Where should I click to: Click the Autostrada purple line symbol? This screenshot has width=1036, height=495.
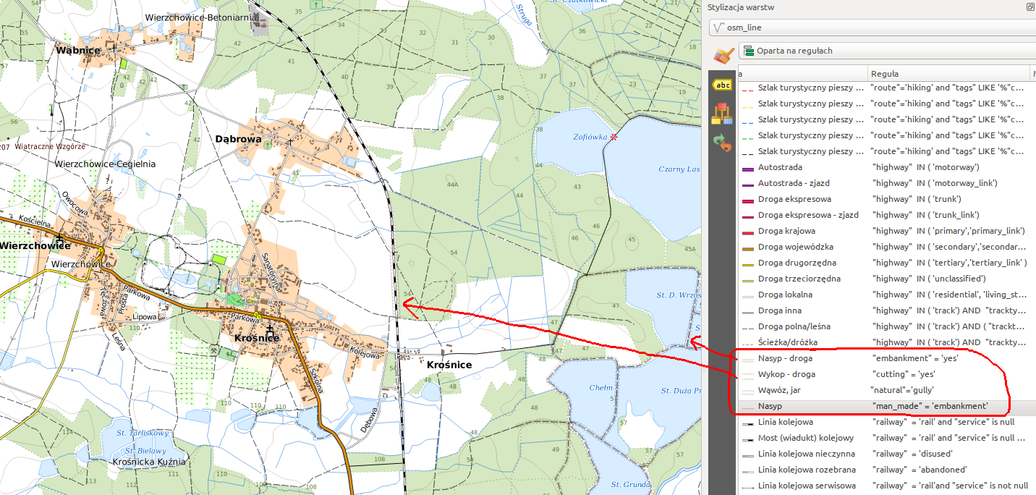click(747, 168)
